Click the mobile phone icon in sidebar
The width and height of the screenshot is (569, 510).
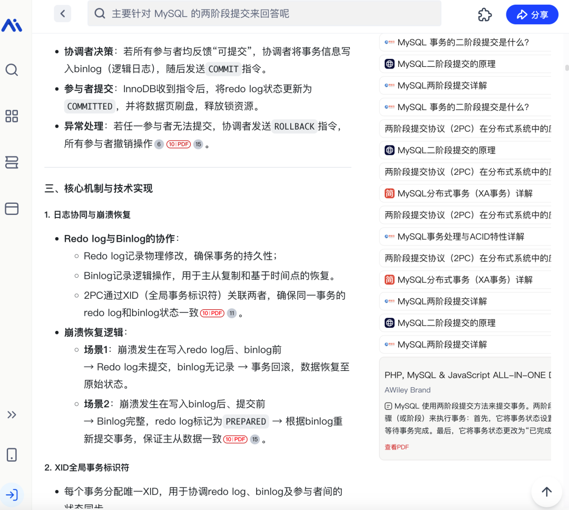(12, 455)
